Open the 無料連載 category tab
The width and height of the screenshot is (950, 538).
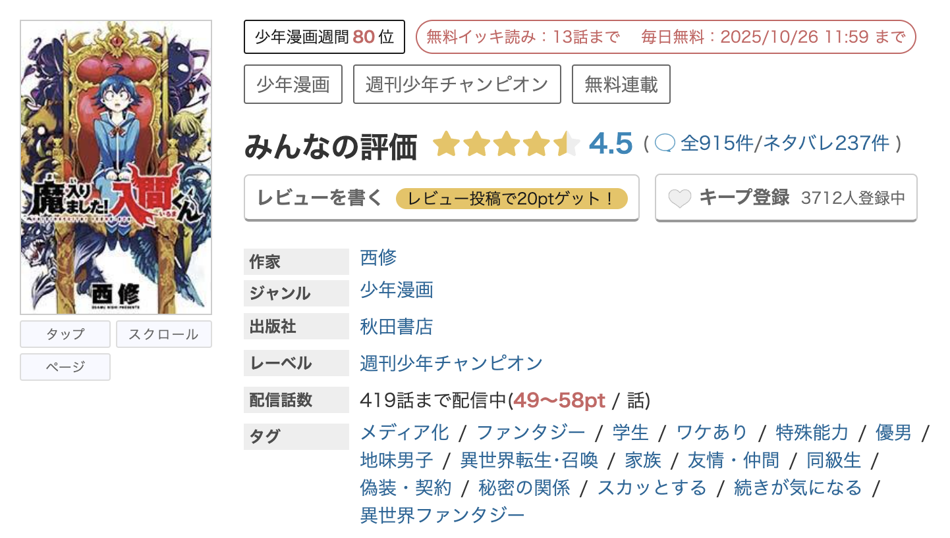(621, 84)
